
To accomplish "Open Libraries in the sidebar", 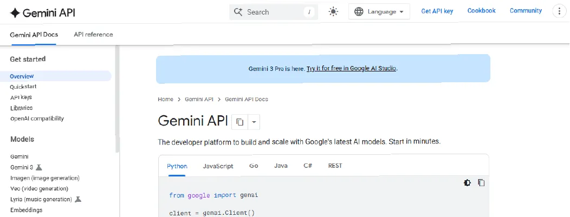I will coord(22,108).
